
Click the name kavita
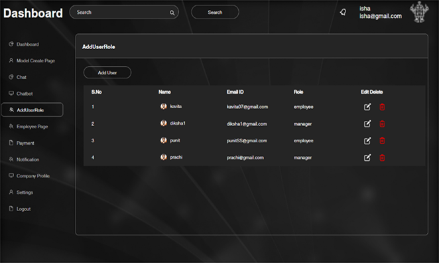(x=176, y=106)
